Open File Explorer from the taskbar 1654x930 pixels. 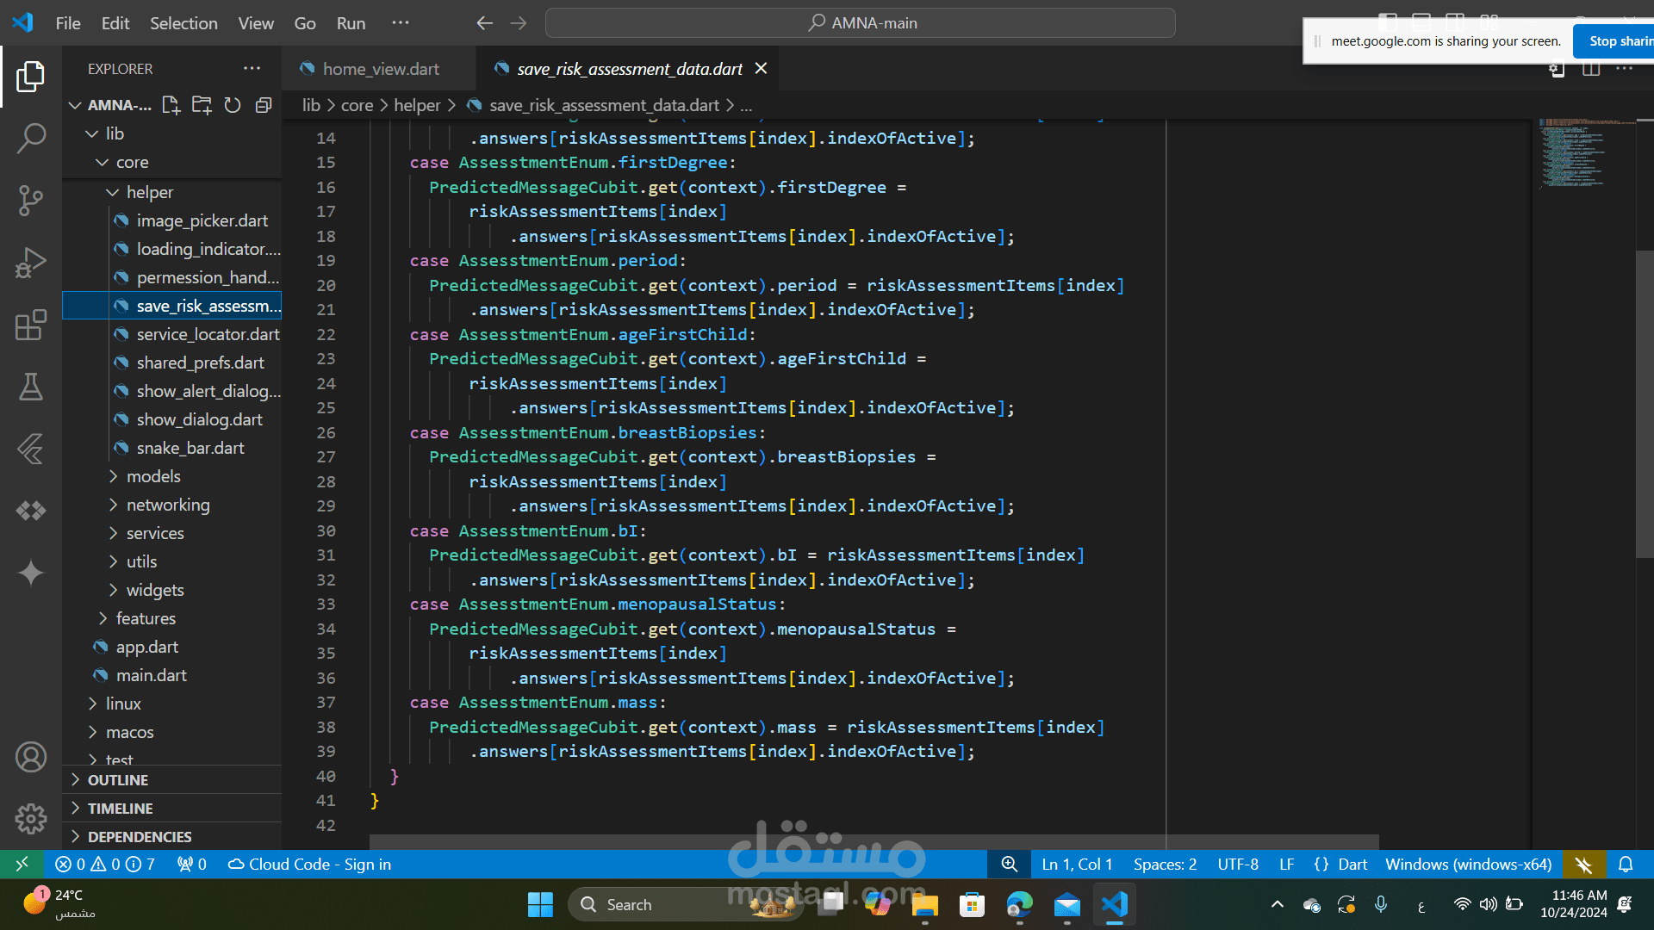(925, 904)
